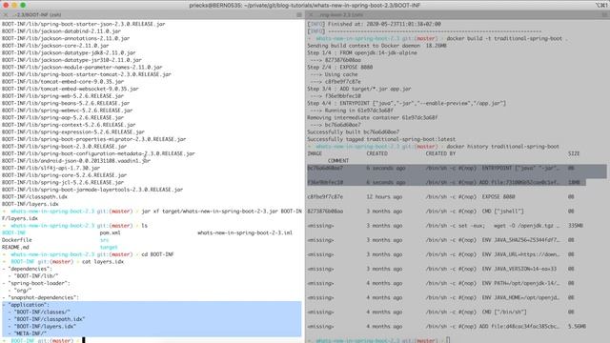
Task: Click line 'BOOT-INF/lib/spring-context-5.2.6.RELEASE.jar'
Action: [69, 125]
